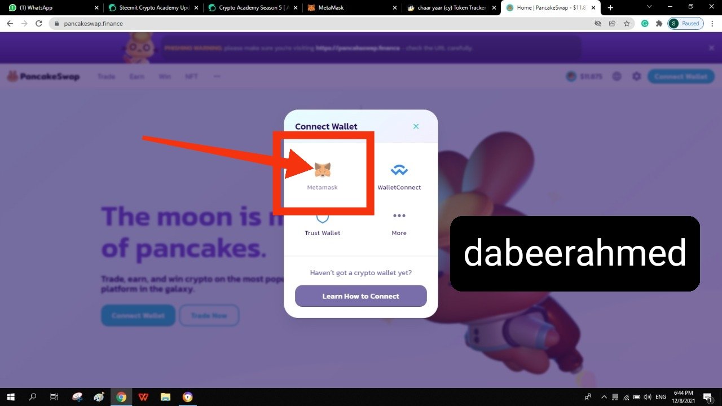Open the taskbar volume control
This screenshot has width=722, height=406.
pos(648,397)
